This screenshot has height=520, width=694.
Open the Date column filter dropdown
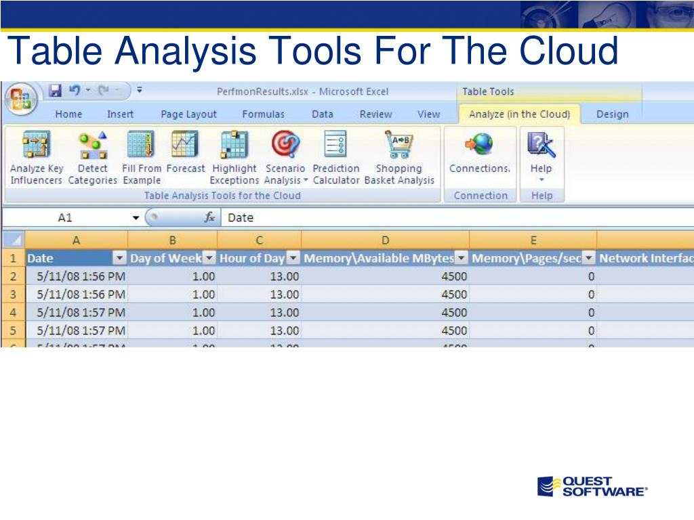(119, 258)
